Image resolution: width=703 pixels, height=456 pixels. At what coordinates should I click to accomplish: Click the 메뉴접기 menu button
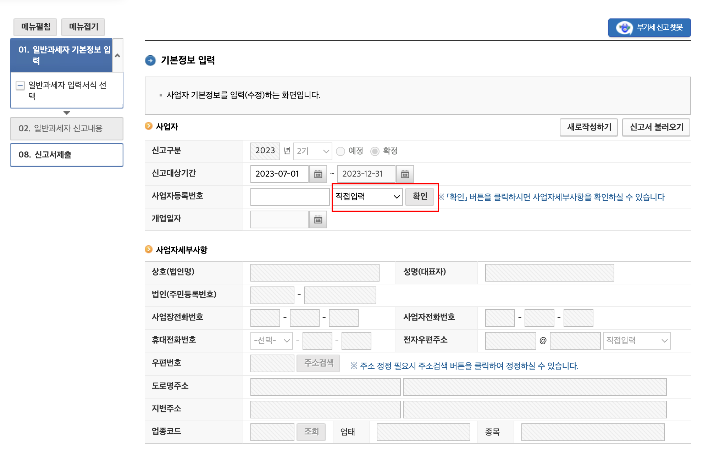pos(83,27)
